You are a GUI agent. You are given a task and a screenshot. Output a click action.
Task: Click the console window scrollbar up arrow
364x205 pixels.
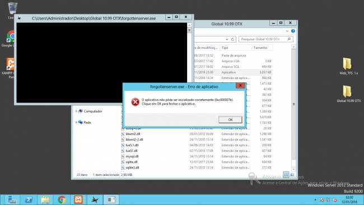pyautogui.click(x=189, y=25)
